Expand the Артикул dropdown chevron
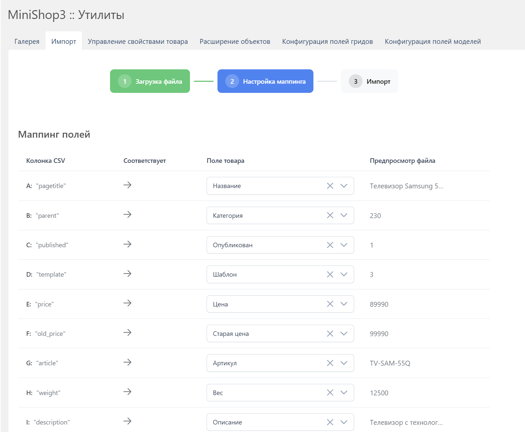 (x=344, y=363)
